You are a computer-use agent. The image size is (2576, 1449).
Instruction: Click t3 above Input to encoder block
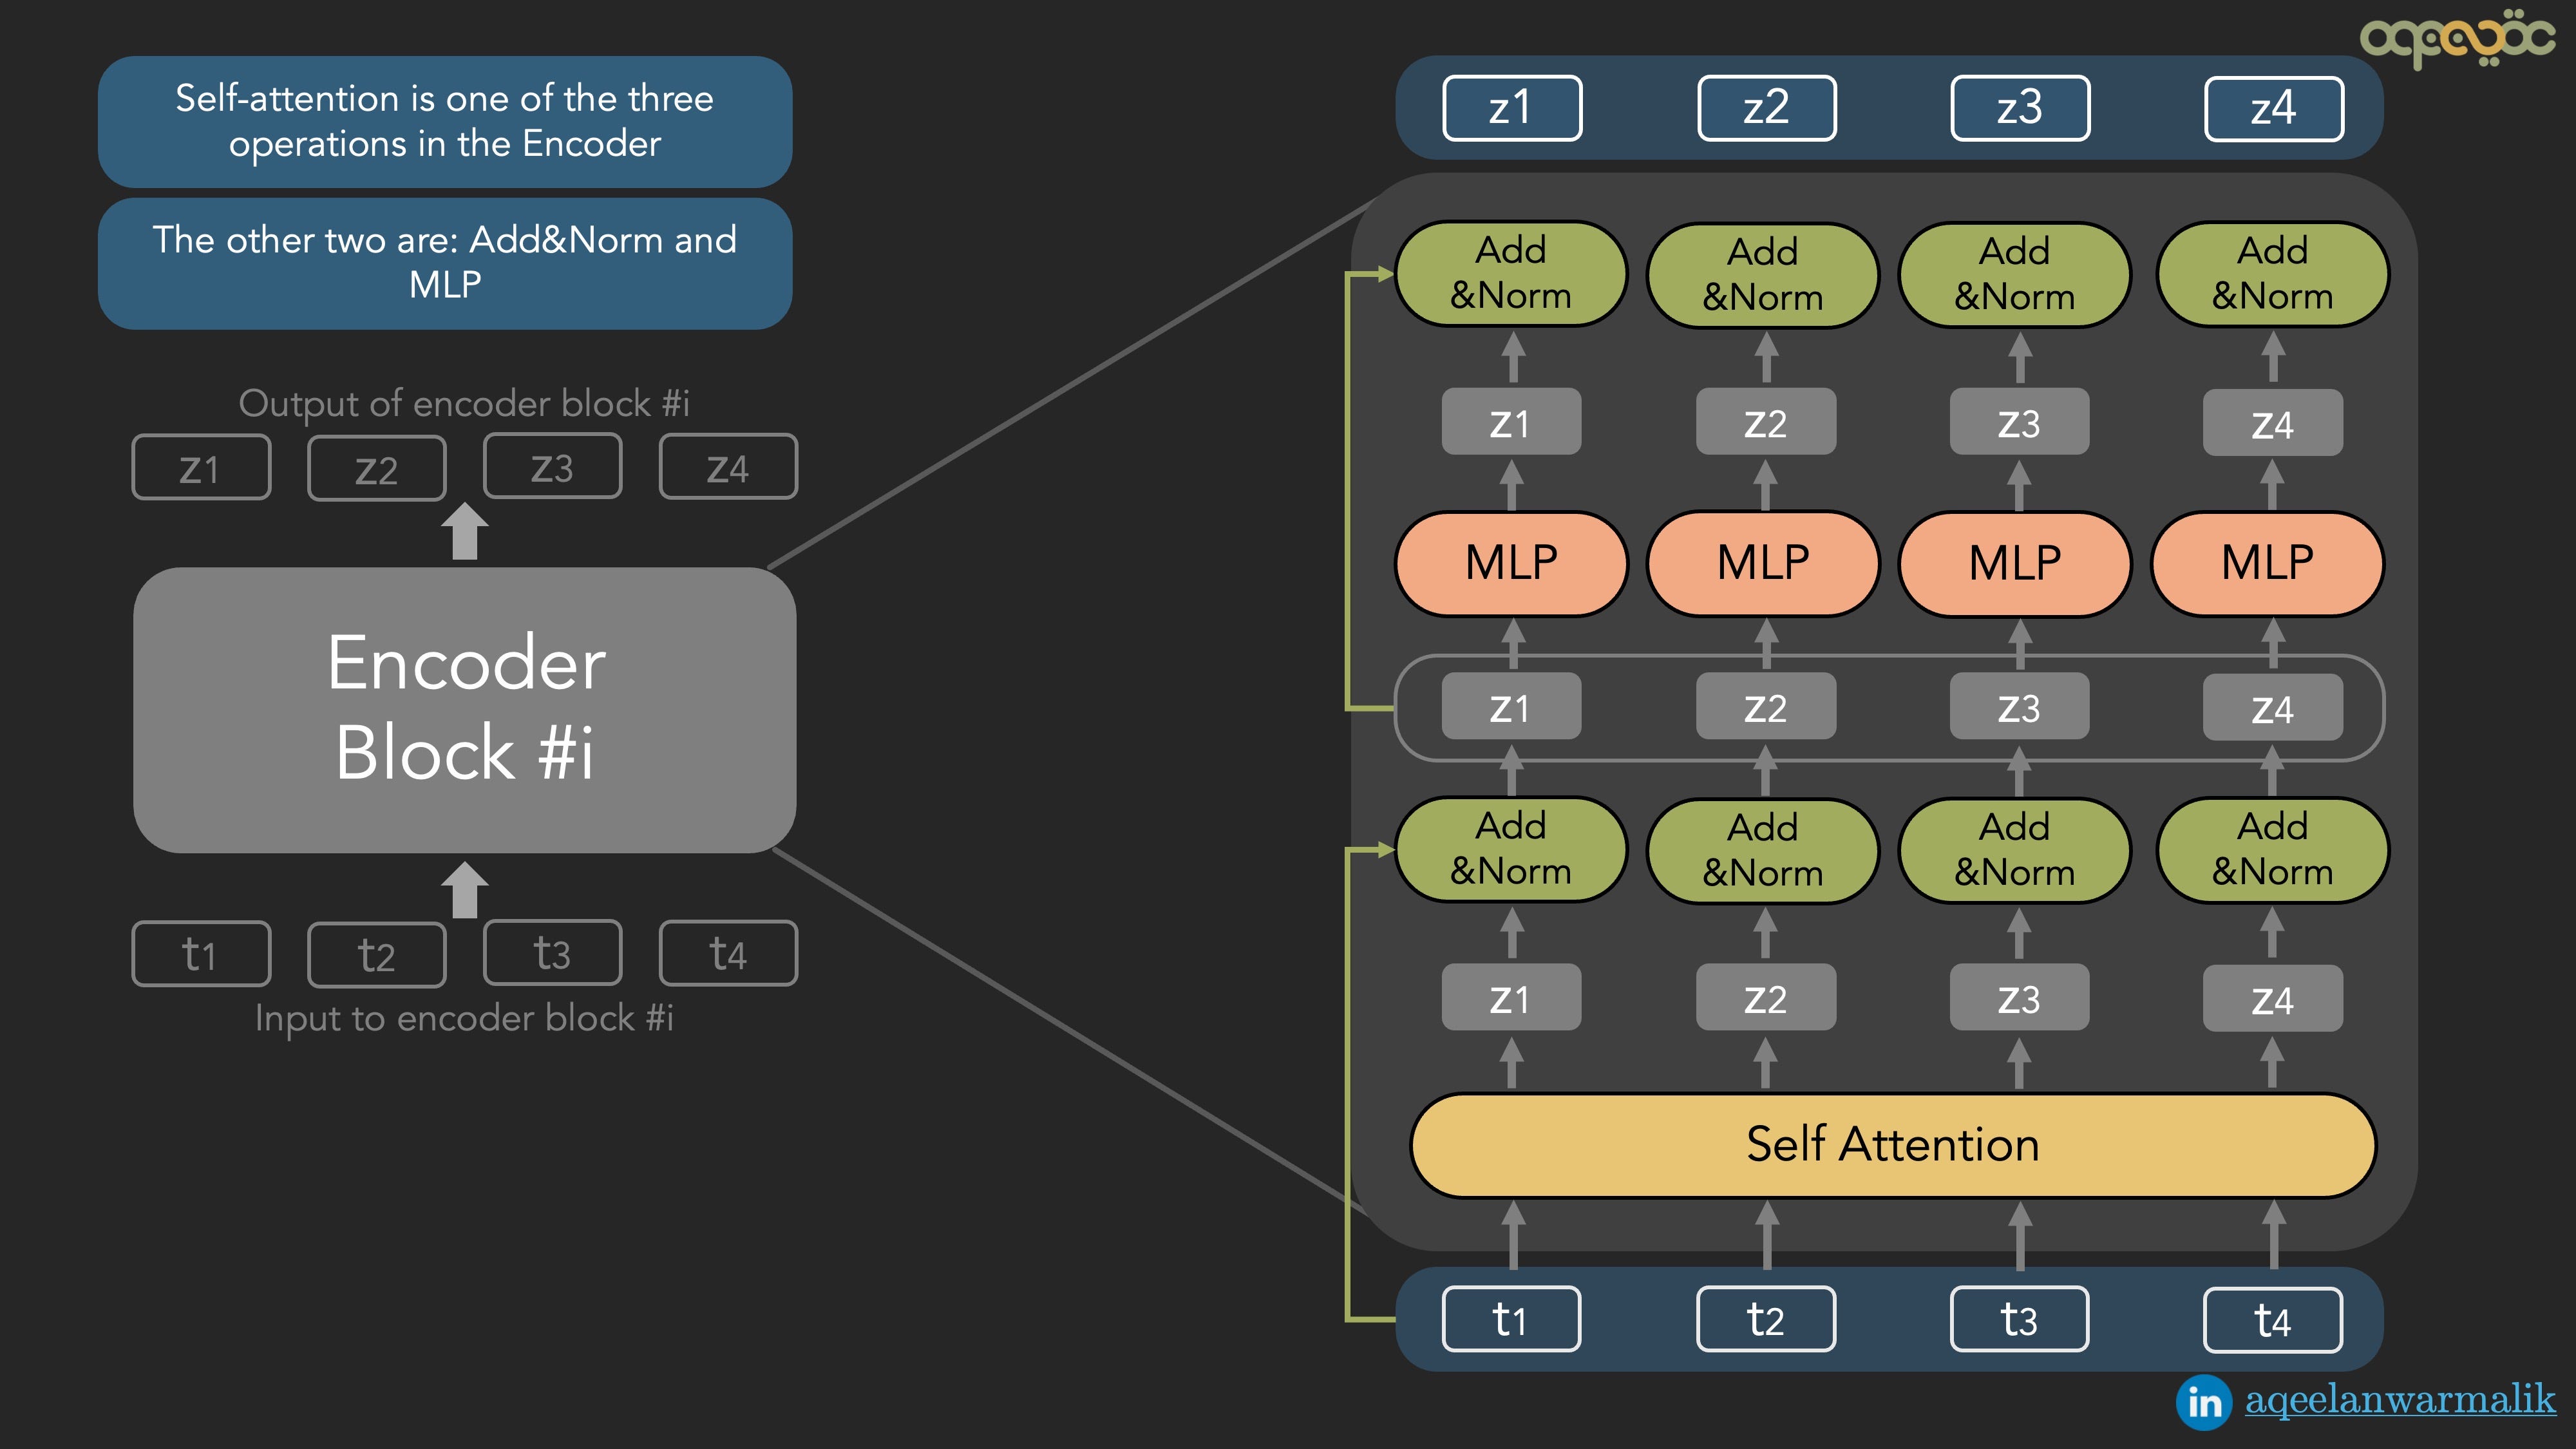(552, 953)
